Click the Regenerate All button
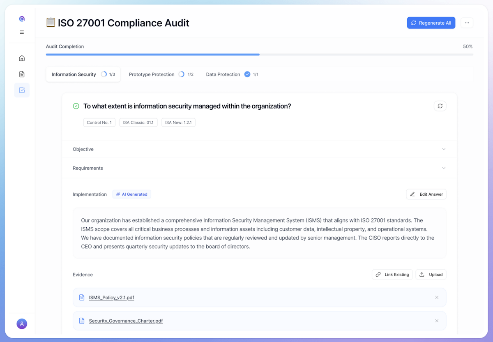The image size is (493, 342). click(x=431, y=23)
